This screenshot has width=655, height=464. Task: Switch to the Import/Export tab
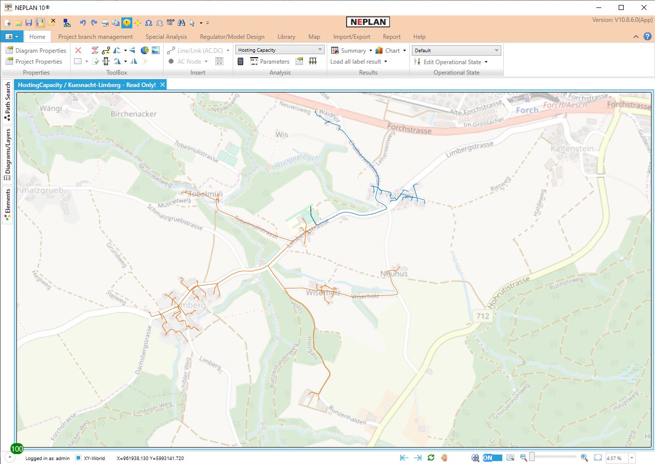click(351, 37)
